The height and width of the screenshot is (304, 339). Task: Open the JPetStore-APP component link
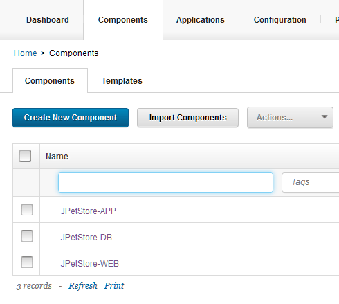(88, 211)
